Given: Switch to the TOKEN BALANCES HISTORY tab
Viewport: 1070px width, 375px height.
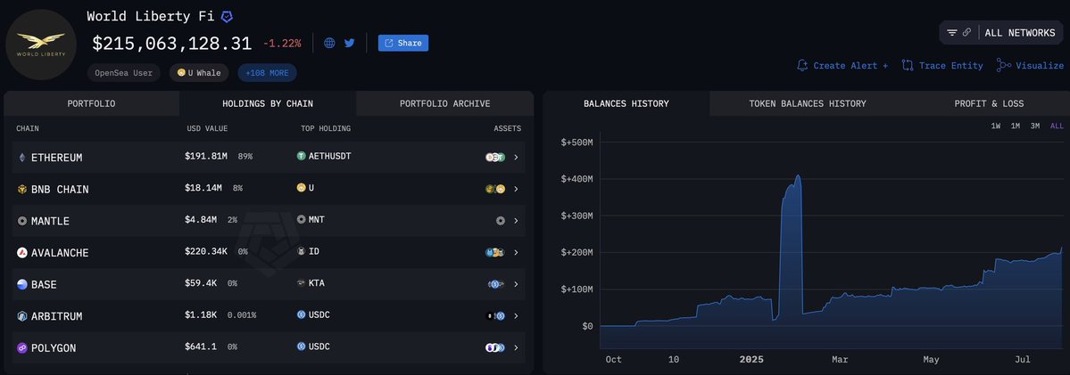Looking at the screenshot, I should [808, 103].
